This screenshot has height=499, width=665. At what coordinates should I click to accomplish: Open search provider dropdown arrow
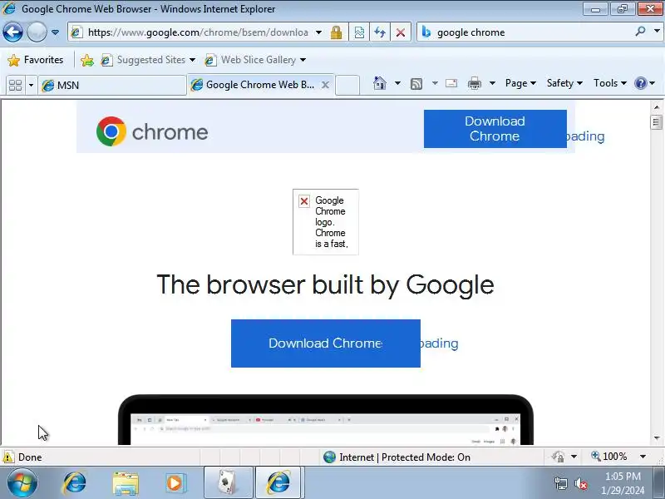[x=657, y=32]
